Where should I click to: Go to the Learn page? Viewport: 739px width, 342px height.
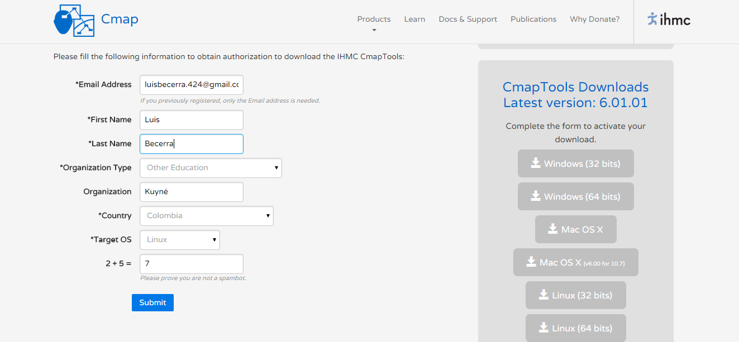tap(414, 19)
